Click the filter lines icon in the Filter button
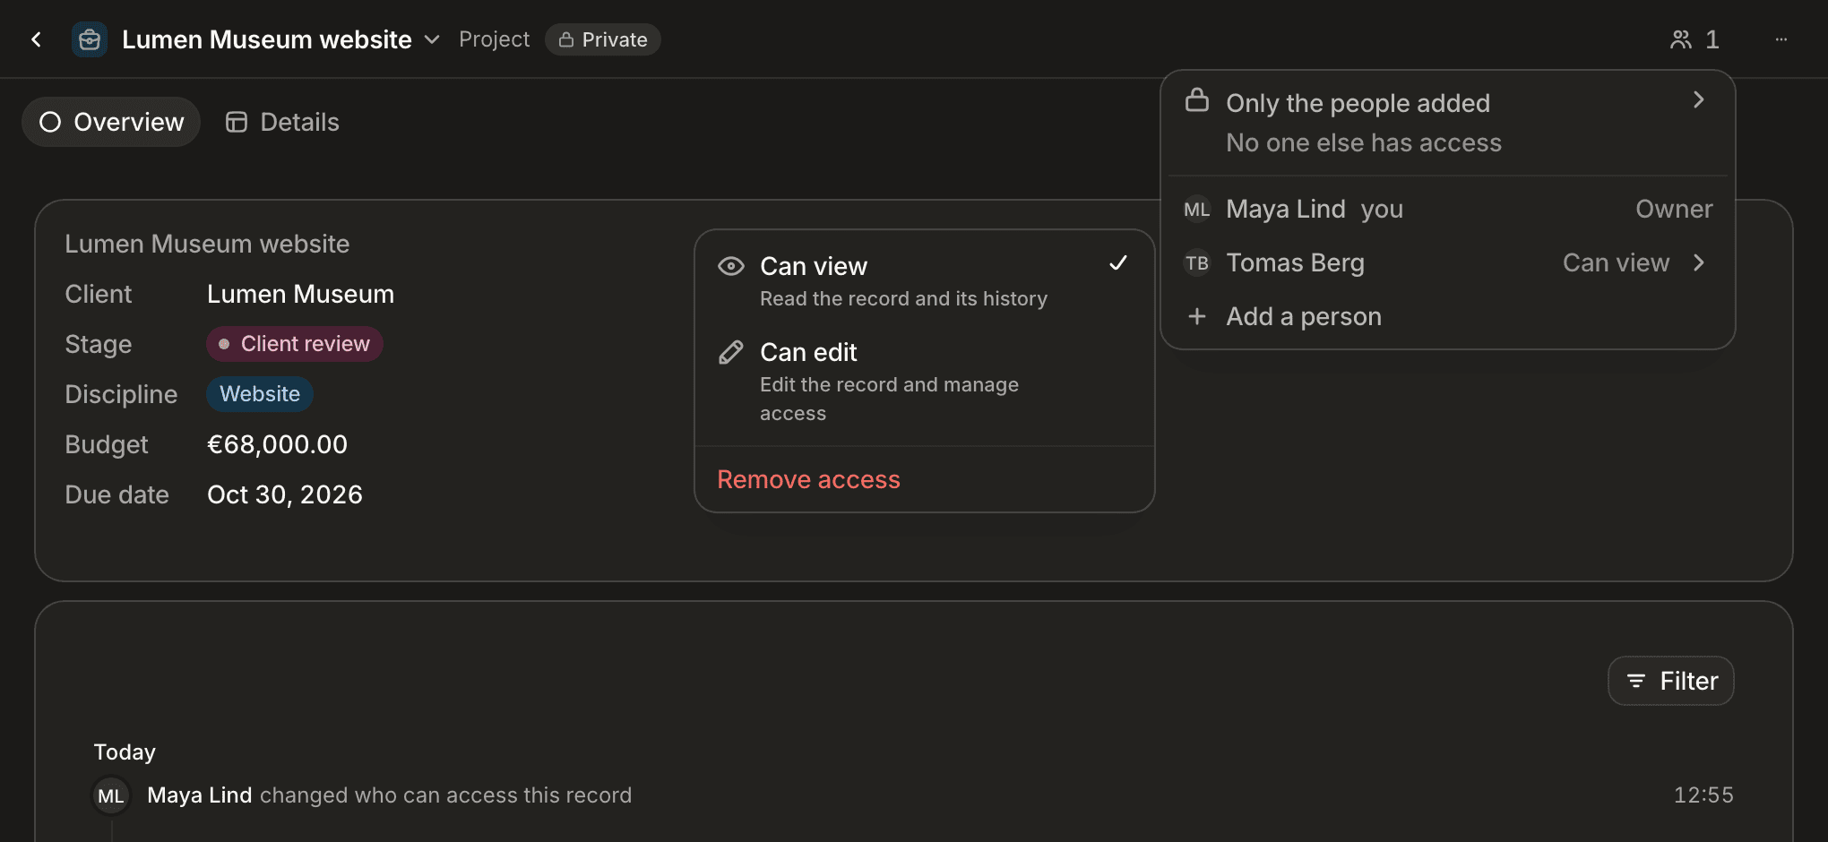The height and width of the screenshot is (842, 1828). pyautogui.click(x=1636, y=681)
